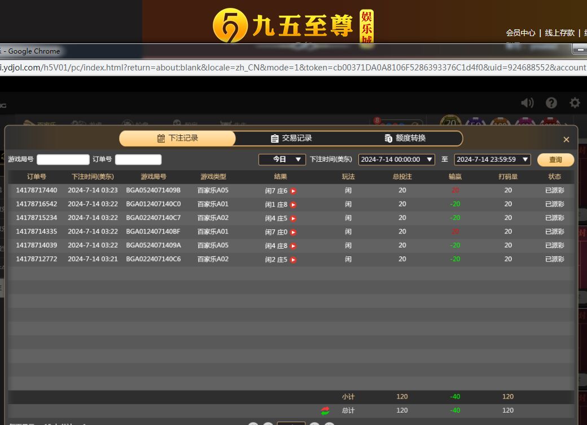The image size is (587, 425).
Task: Close the betting records dialog
Action: point(566,140)
